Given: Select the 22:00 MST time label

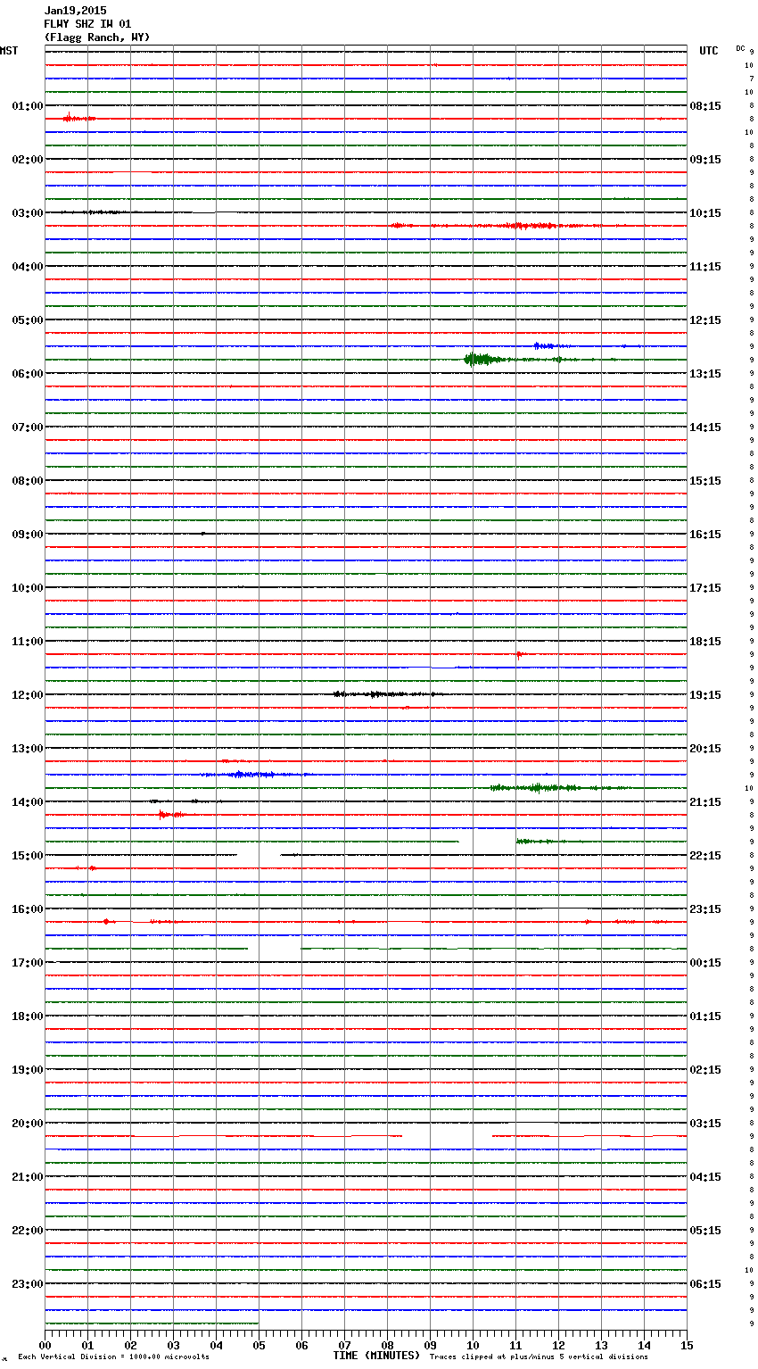Looking at the screenshot, I should pyautogui.click(x=27, y=1231).
